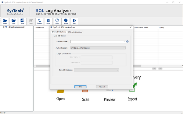The width and height of the screenshot is (183, 114).
Task: Click the Transaction Name column header
Action: [x=141, y=28]
